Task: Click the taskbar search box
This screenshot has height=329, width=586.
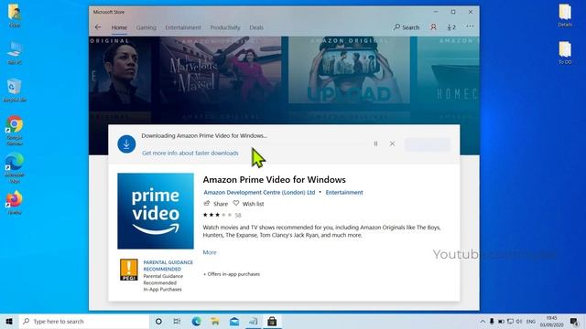Action: pos(84,321)
